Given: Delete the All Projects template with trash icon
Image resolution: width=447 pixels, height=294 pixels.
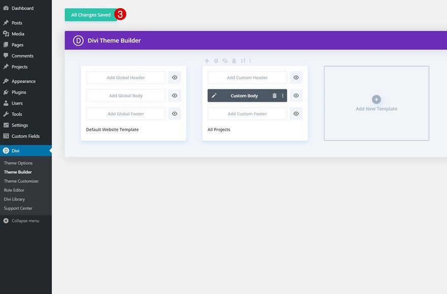Looking at the screenshot, I should 234,60.
